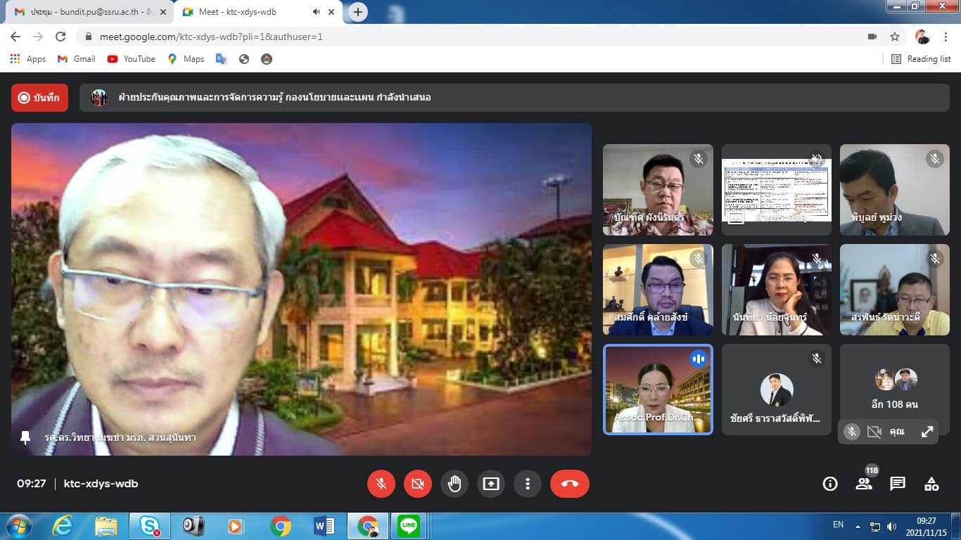Toggle the microphone mute button
This screenshot has width=961, height=540.
tap(381, 484)
